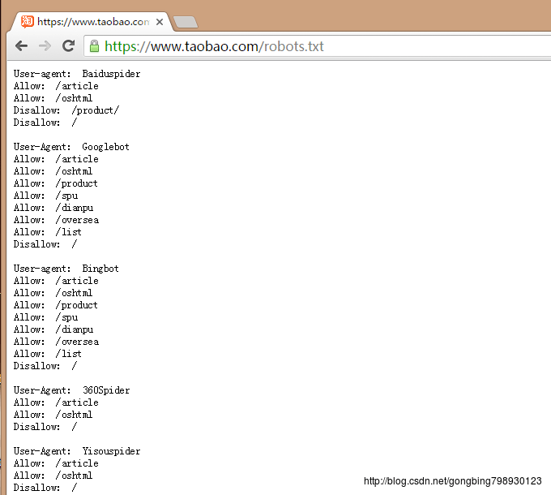Screen dimensions: 551x495
Task: Click 'Allow: /oversea' under Googlebot
Action: coord(56,220)
